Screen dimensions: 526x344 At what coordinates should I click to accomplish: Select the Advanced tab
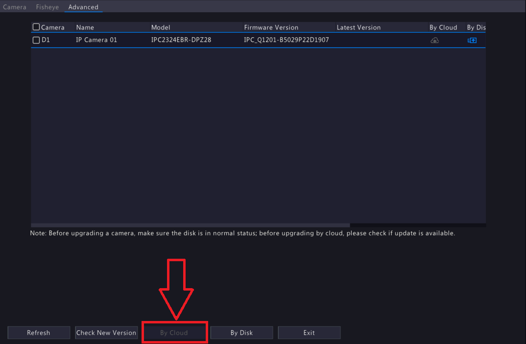tap(83, 7)
